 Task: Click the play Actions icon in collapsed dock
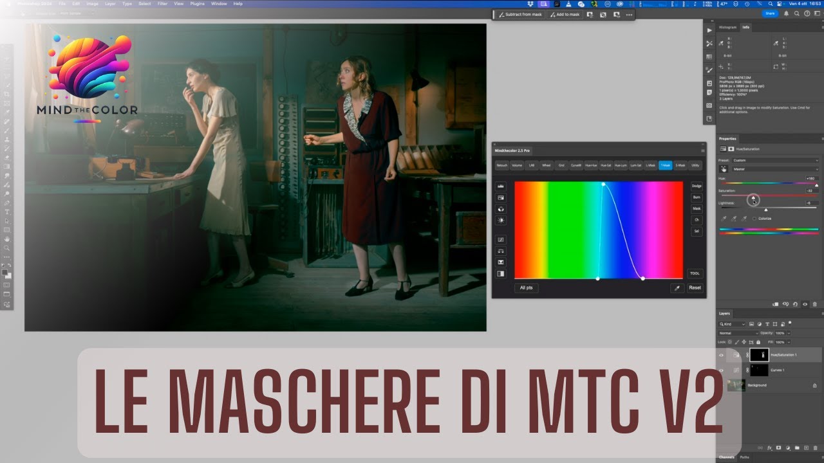coord(709,30)
